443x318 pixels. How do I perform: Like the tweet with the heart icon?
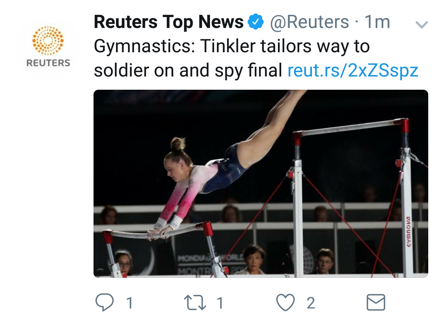click(x=285, y=302)
